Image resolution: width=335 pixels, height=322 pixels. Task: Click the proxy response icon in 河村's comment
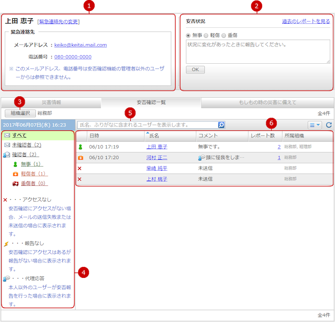coord(201,158)
